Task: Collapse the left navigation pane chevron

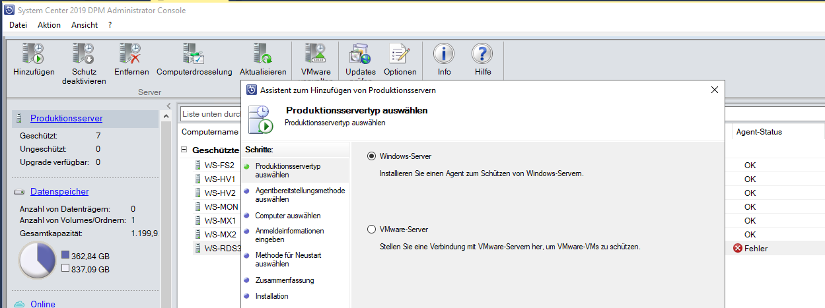Action: coord(168,106)
